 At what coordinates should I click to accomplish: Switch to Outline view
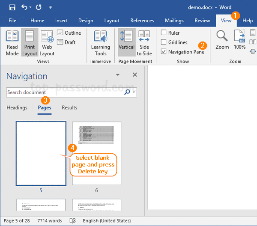coord(69,33)
